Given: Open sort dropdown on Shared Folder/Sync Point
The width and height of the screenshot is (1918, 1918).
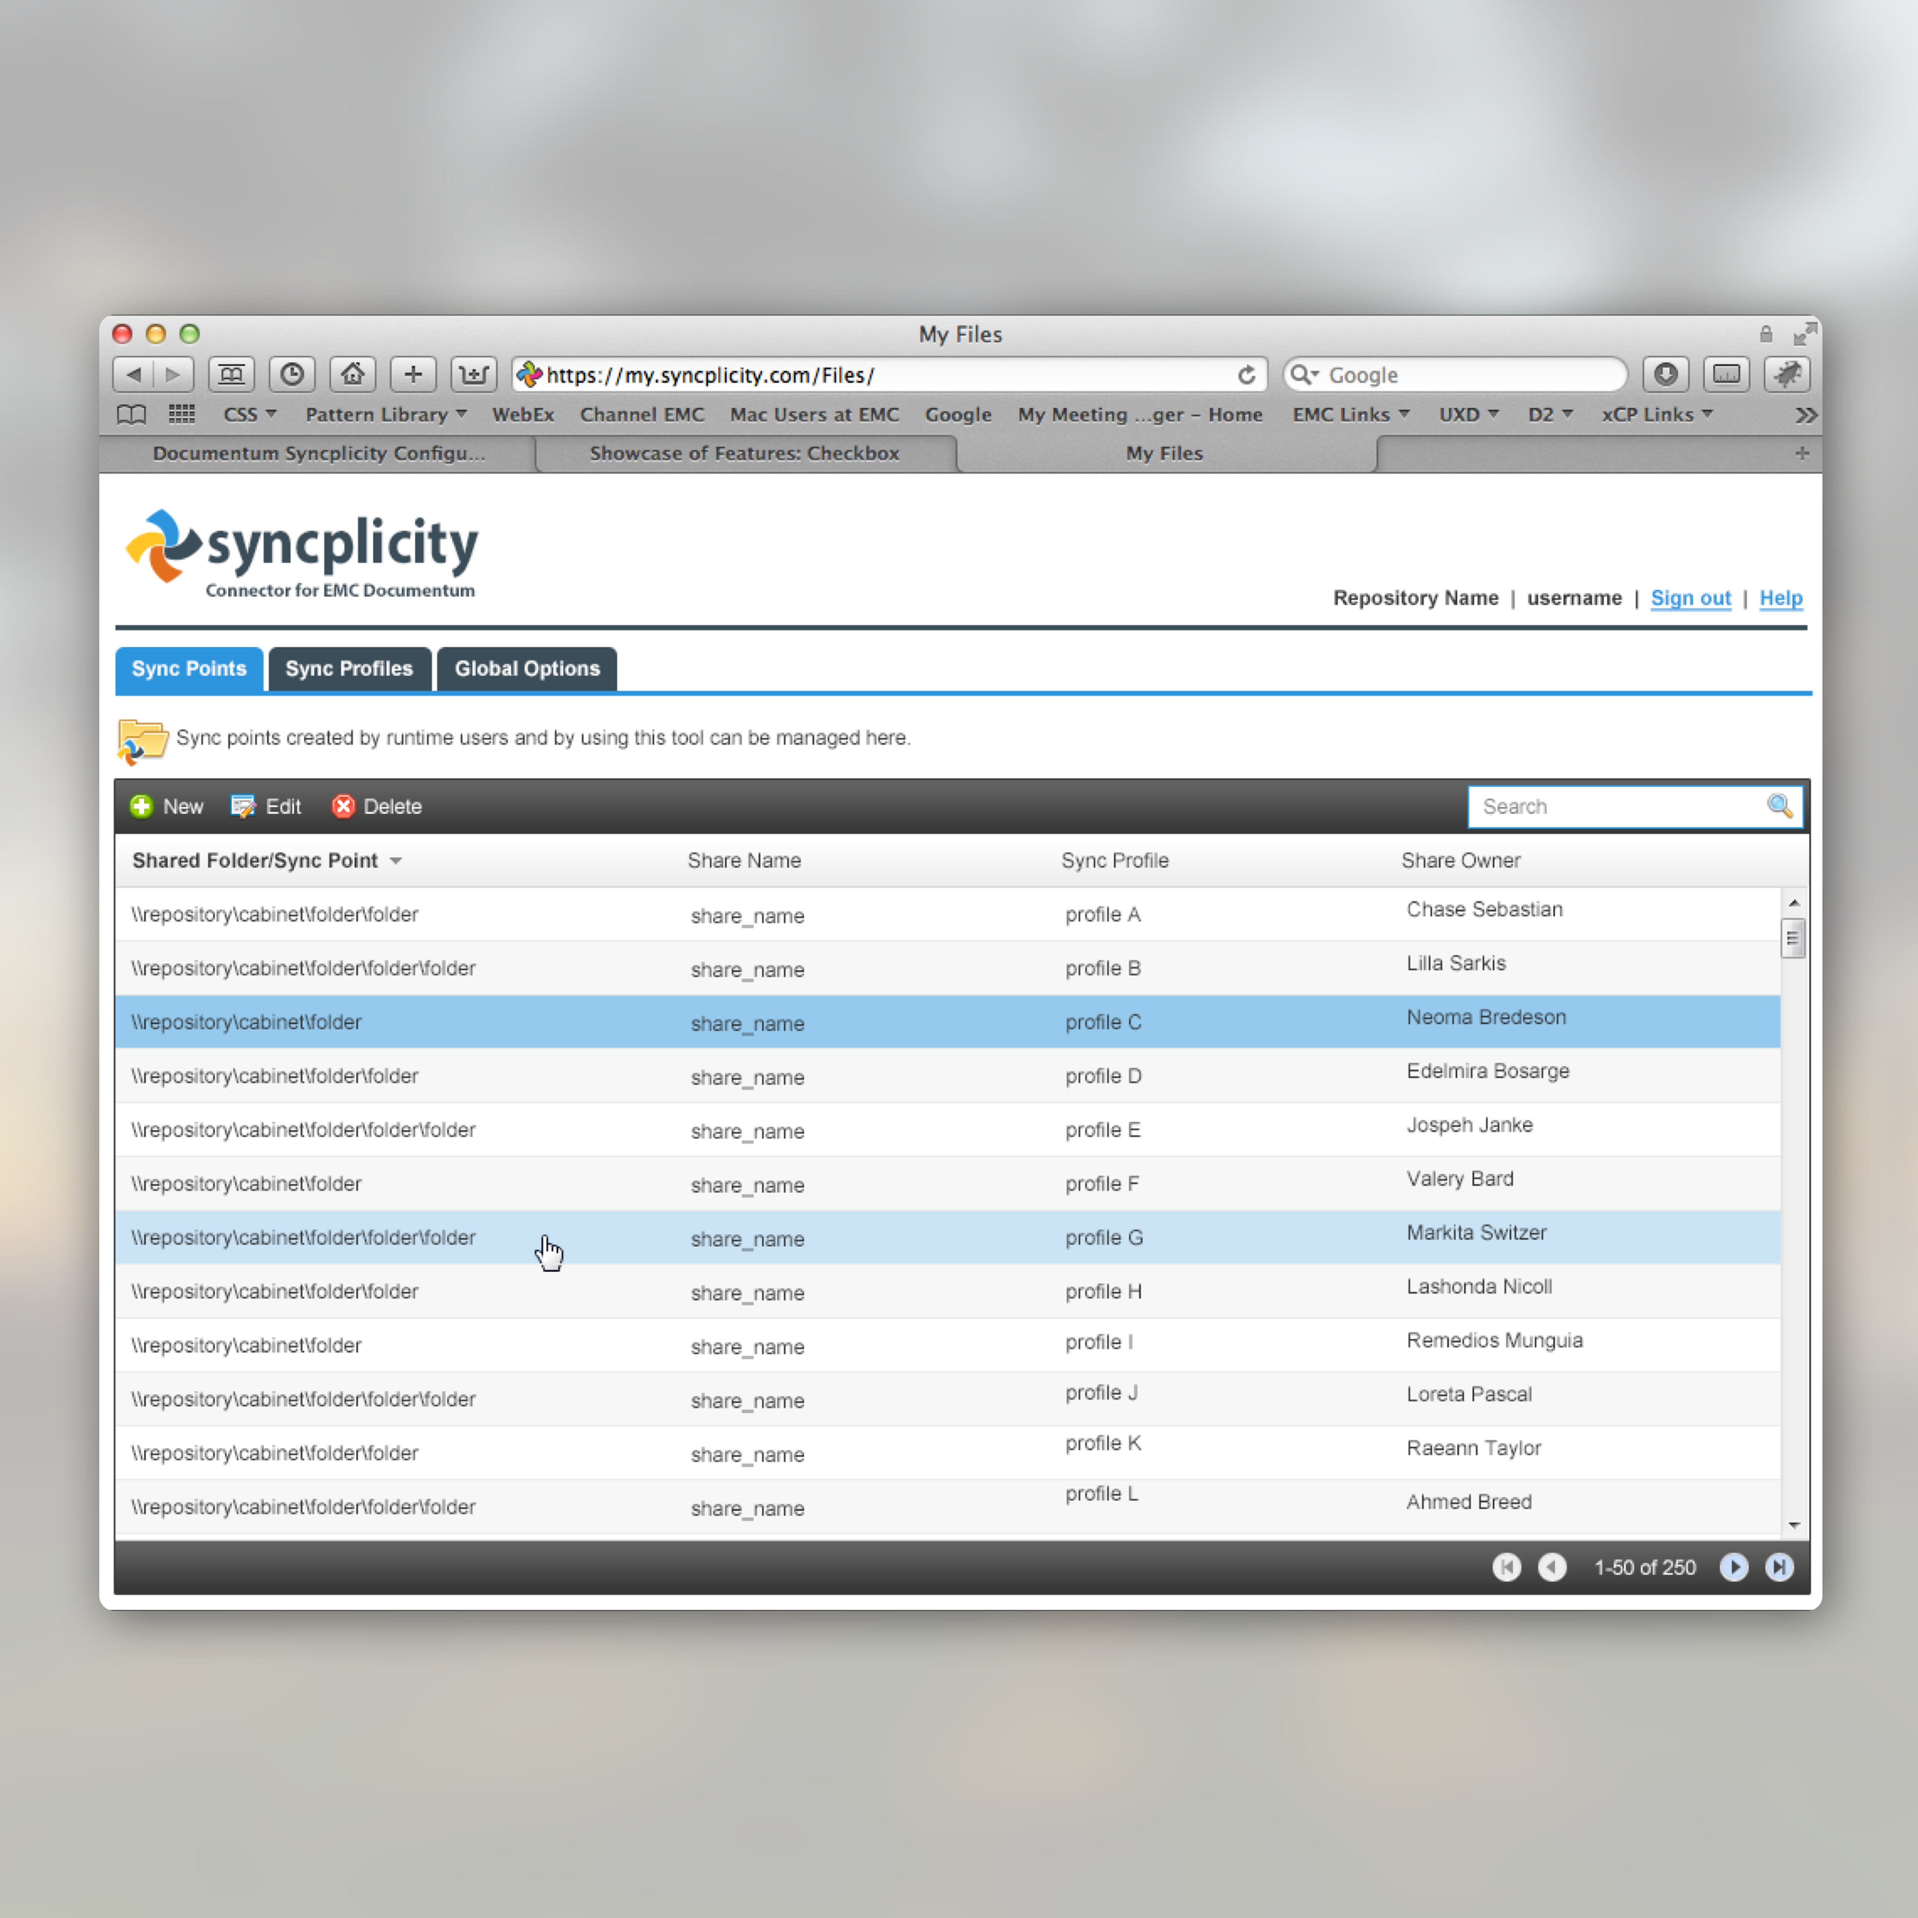Looking at the screenshot, I should [396, 861].
